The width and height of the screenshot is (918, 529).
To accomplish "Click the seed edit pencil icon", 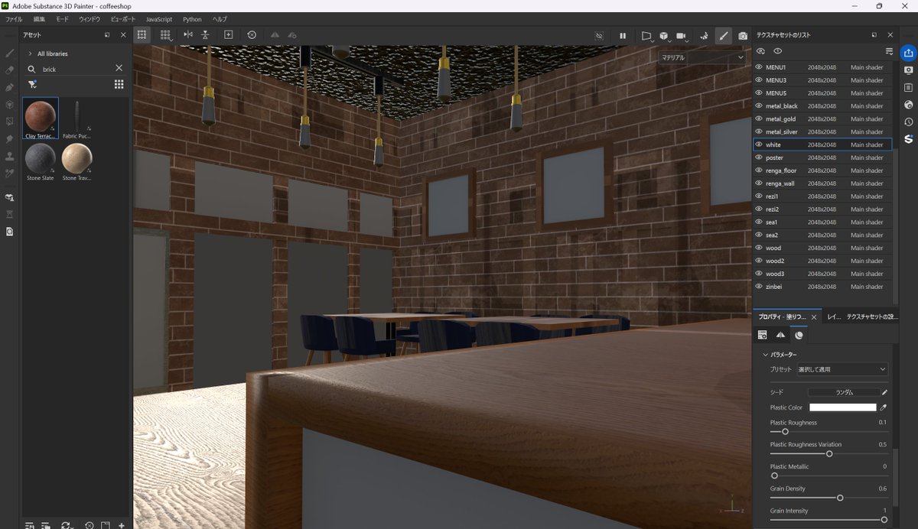I will [884, 391].
